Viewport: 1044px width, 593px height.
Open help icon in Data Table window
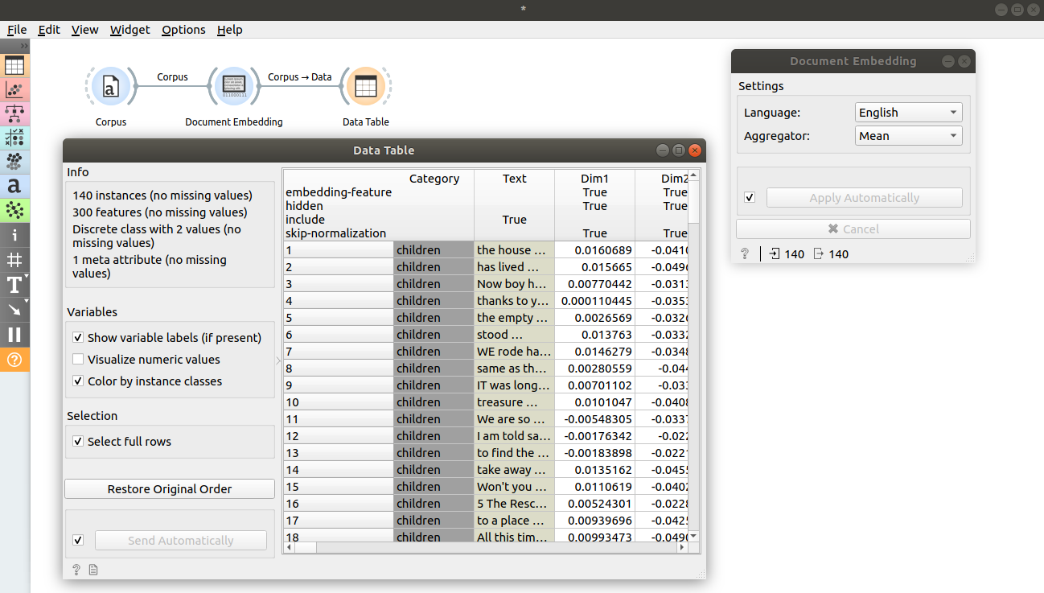pyautogui.click(x=76, y=570)
